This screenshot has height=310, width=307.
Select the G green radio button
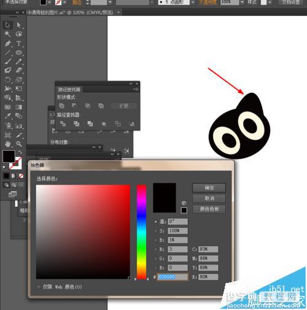click(x=156, y=258)
